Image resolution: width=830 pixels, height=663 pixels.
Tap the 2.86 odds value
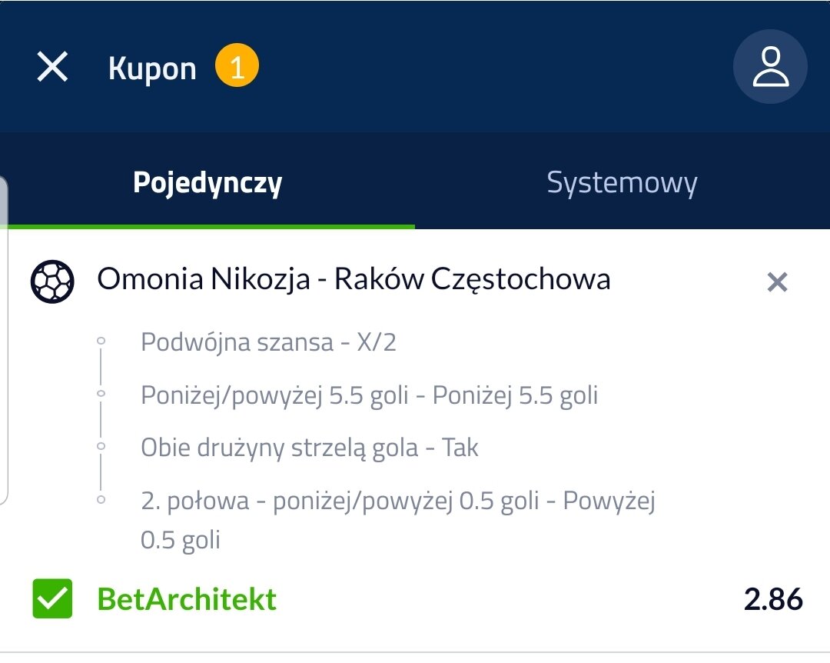[773, 599]
